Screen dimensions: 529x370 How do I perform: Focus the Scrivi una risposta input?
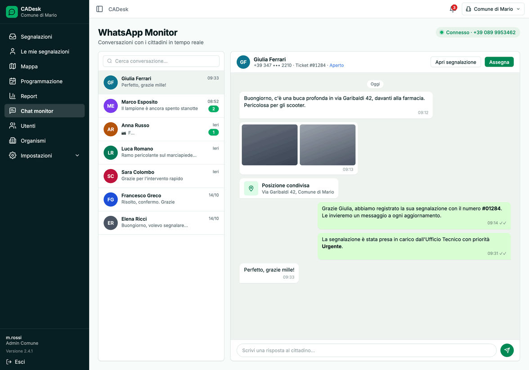(x=366, y=350)
